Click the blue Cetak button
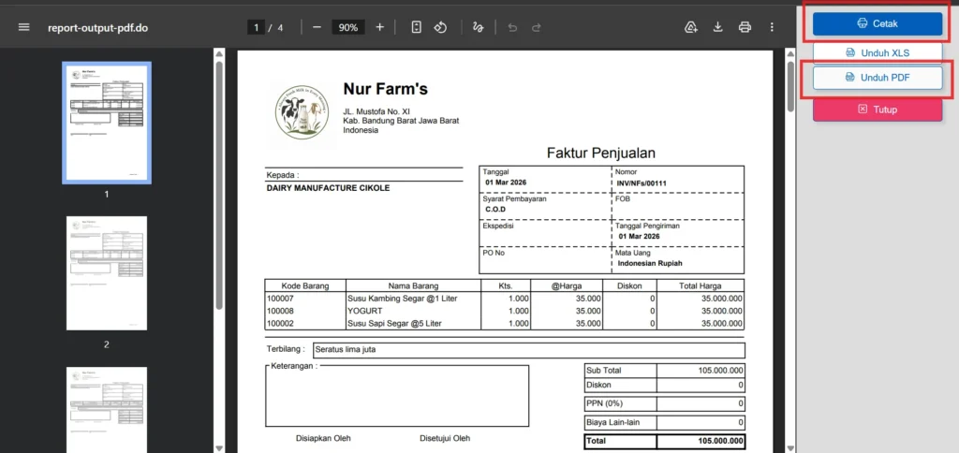 [x=878, y=23]
